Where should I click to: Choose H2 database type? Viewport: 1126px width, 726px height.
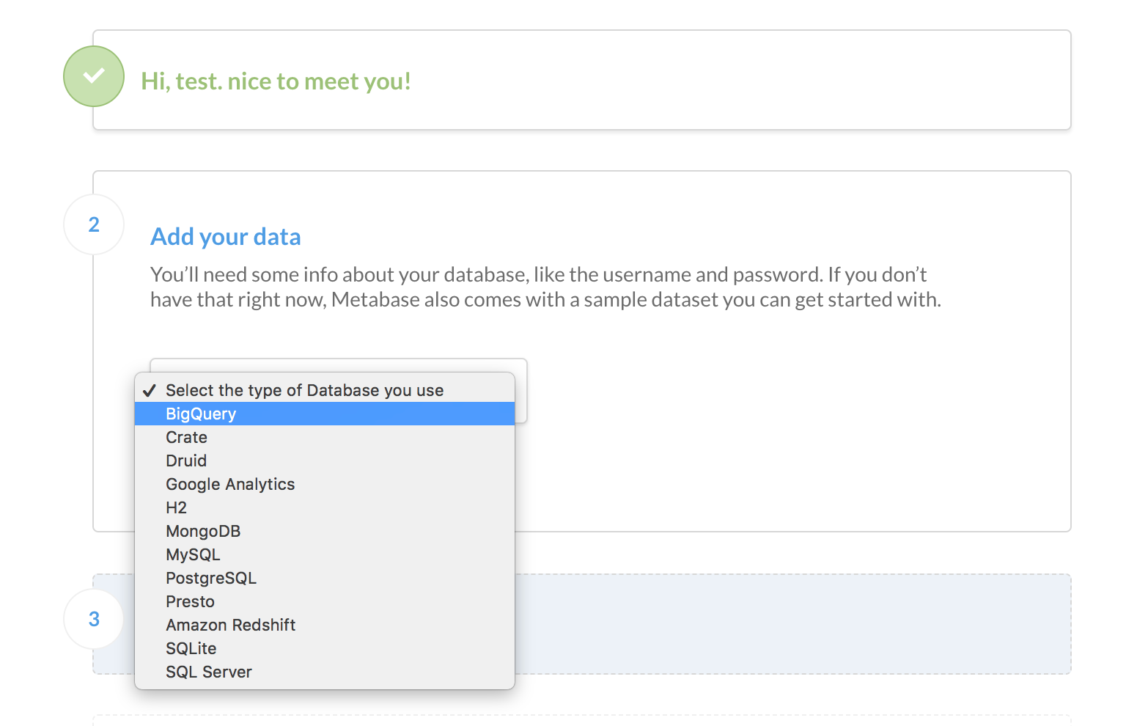click(x=325, y=507)
